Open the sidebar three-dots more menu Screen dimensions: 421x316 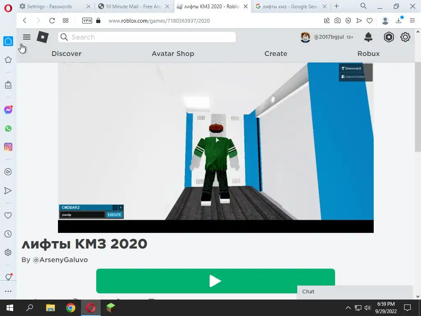pyautogui.click(x=8, y=291)
